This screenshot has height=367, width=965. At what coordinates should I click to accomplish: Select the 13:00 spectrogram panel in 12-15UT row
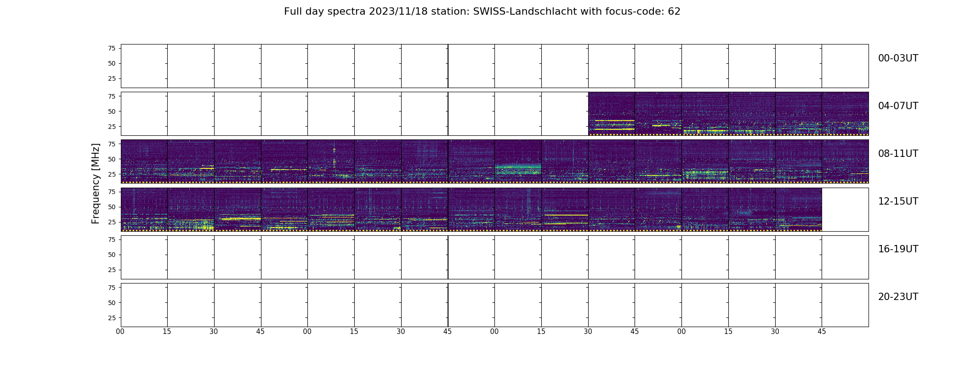[x=331, y=209]
